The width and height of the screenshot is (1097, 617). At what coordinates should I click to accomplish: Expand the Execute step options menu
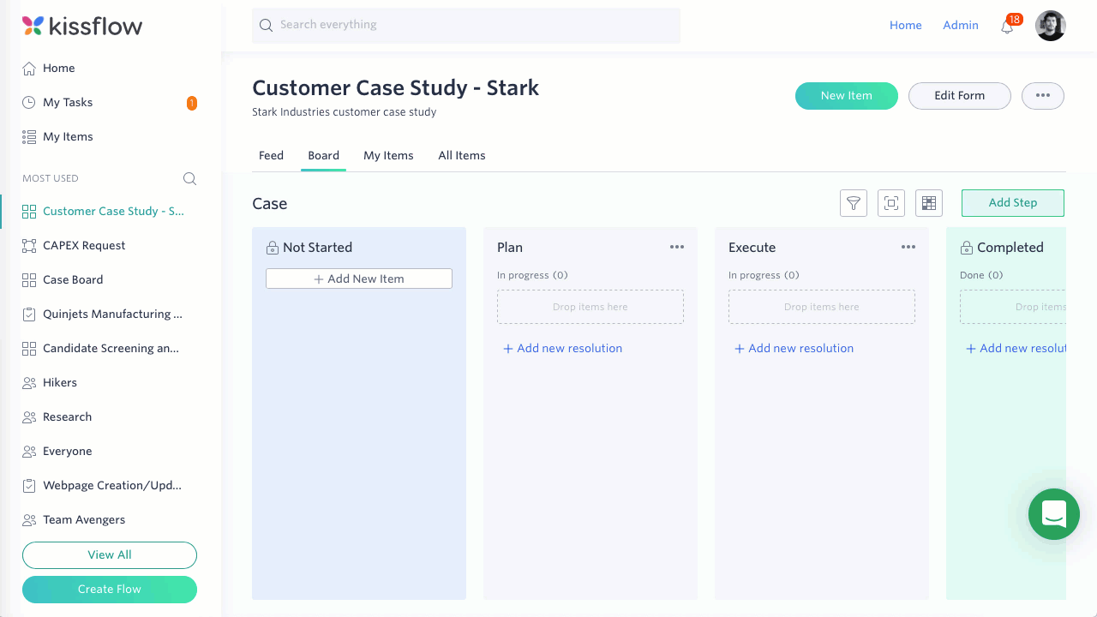tap(908, 247)
